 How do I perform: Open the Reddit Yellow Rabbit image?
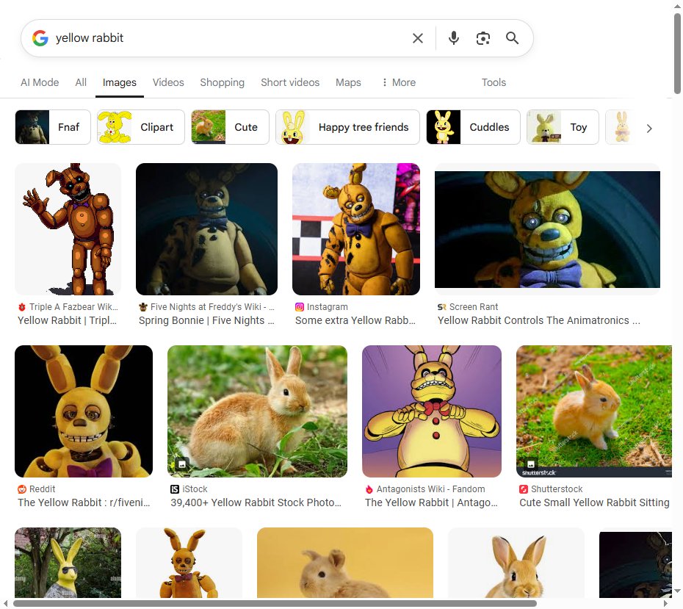tap(84, 411)
